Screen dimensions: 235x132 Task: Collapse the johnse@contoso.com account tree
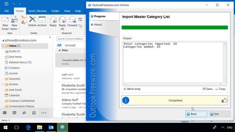pyautogui.click(x=3, y=40)
